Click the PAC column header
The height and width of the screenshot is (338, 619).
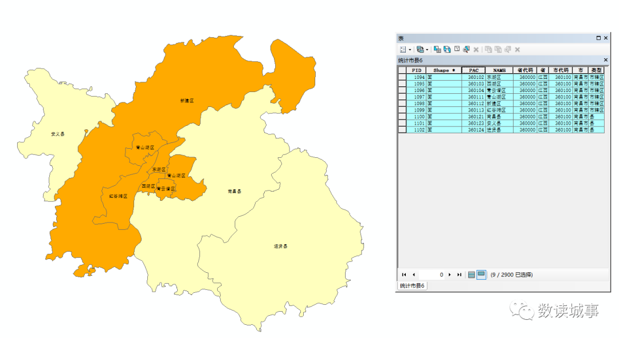473,70
